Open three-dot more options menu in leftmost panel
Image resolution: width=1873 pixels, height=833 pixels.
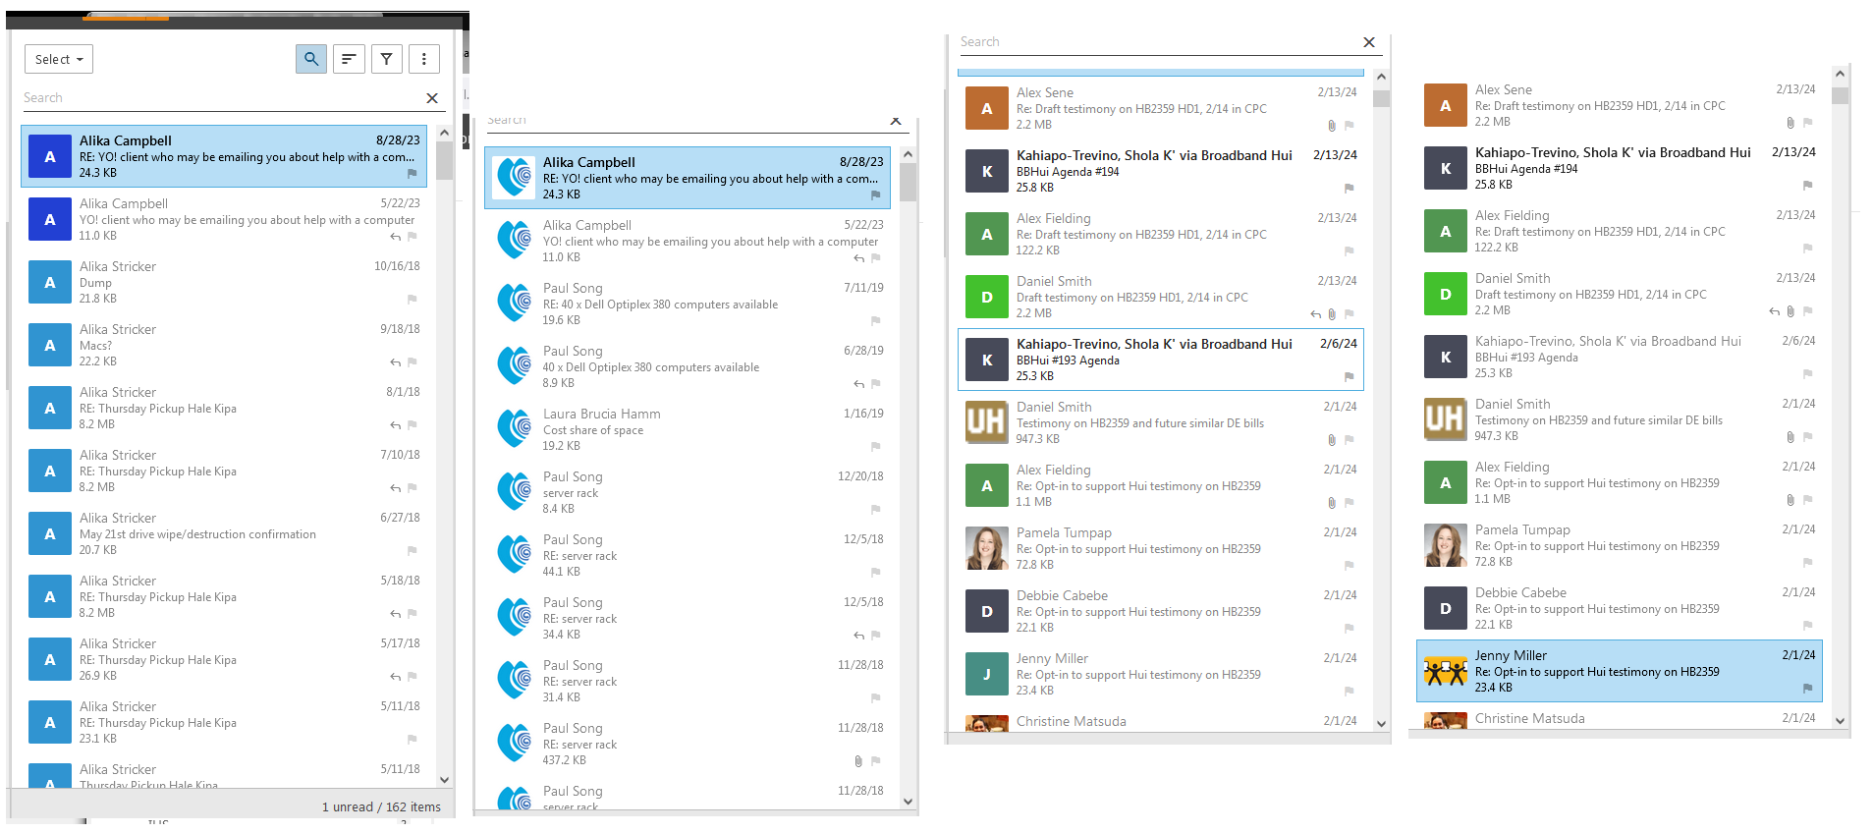click(x=424, y=59)
